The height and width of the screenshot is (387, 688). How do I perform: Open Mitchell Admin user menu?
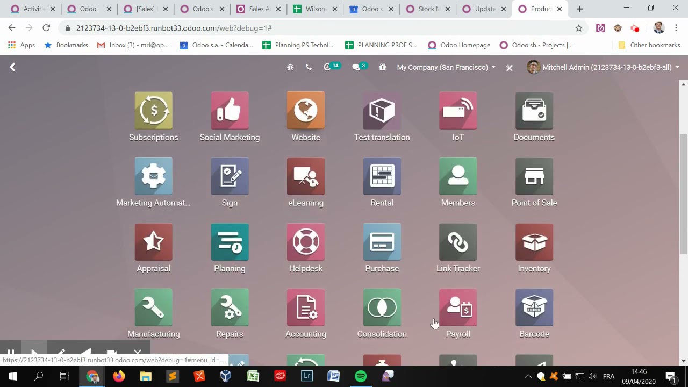click(x=603, y=67)
